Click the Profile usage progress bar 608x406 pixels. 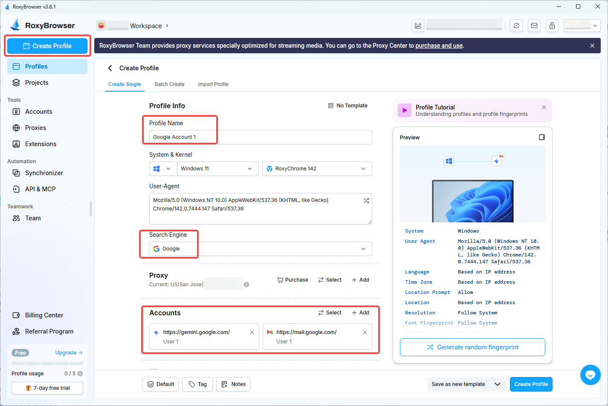coord(47,363)
